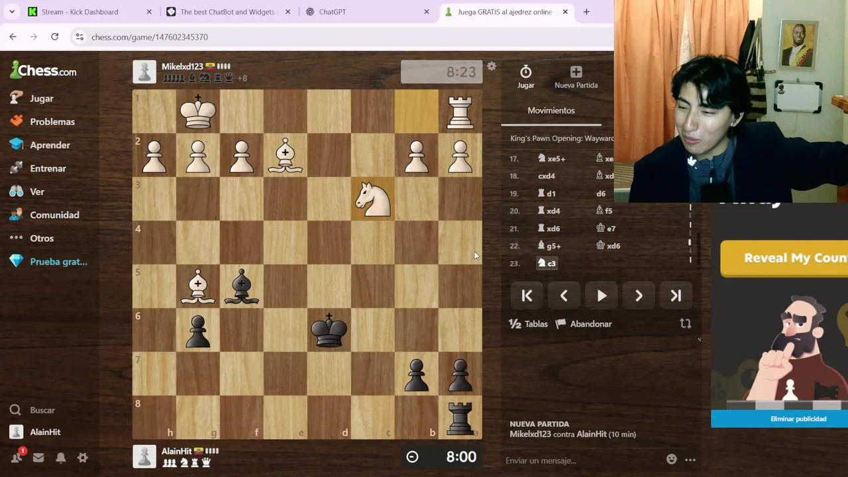848x477 pixels.
Task: Open Mikelxd123 opponent profile name
Action: [x=182, y=66]
